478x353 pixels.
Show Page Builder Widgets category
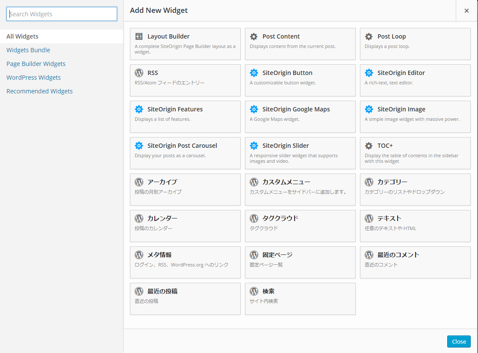[x=36, y=64]
